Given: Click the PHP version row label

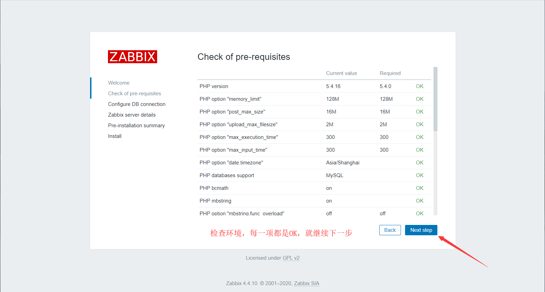Looking at the screenshot, I should (x=214, y=86).
